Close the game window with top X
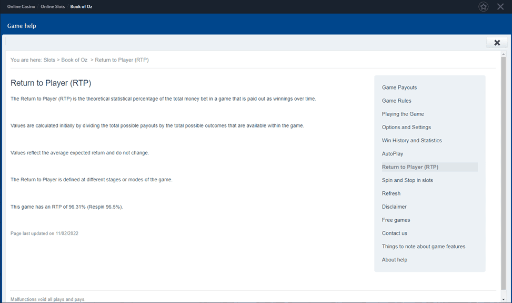 point(500,7)
